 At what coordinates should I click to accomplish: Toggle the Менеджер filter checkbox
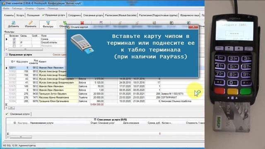[x=14, y=46]
